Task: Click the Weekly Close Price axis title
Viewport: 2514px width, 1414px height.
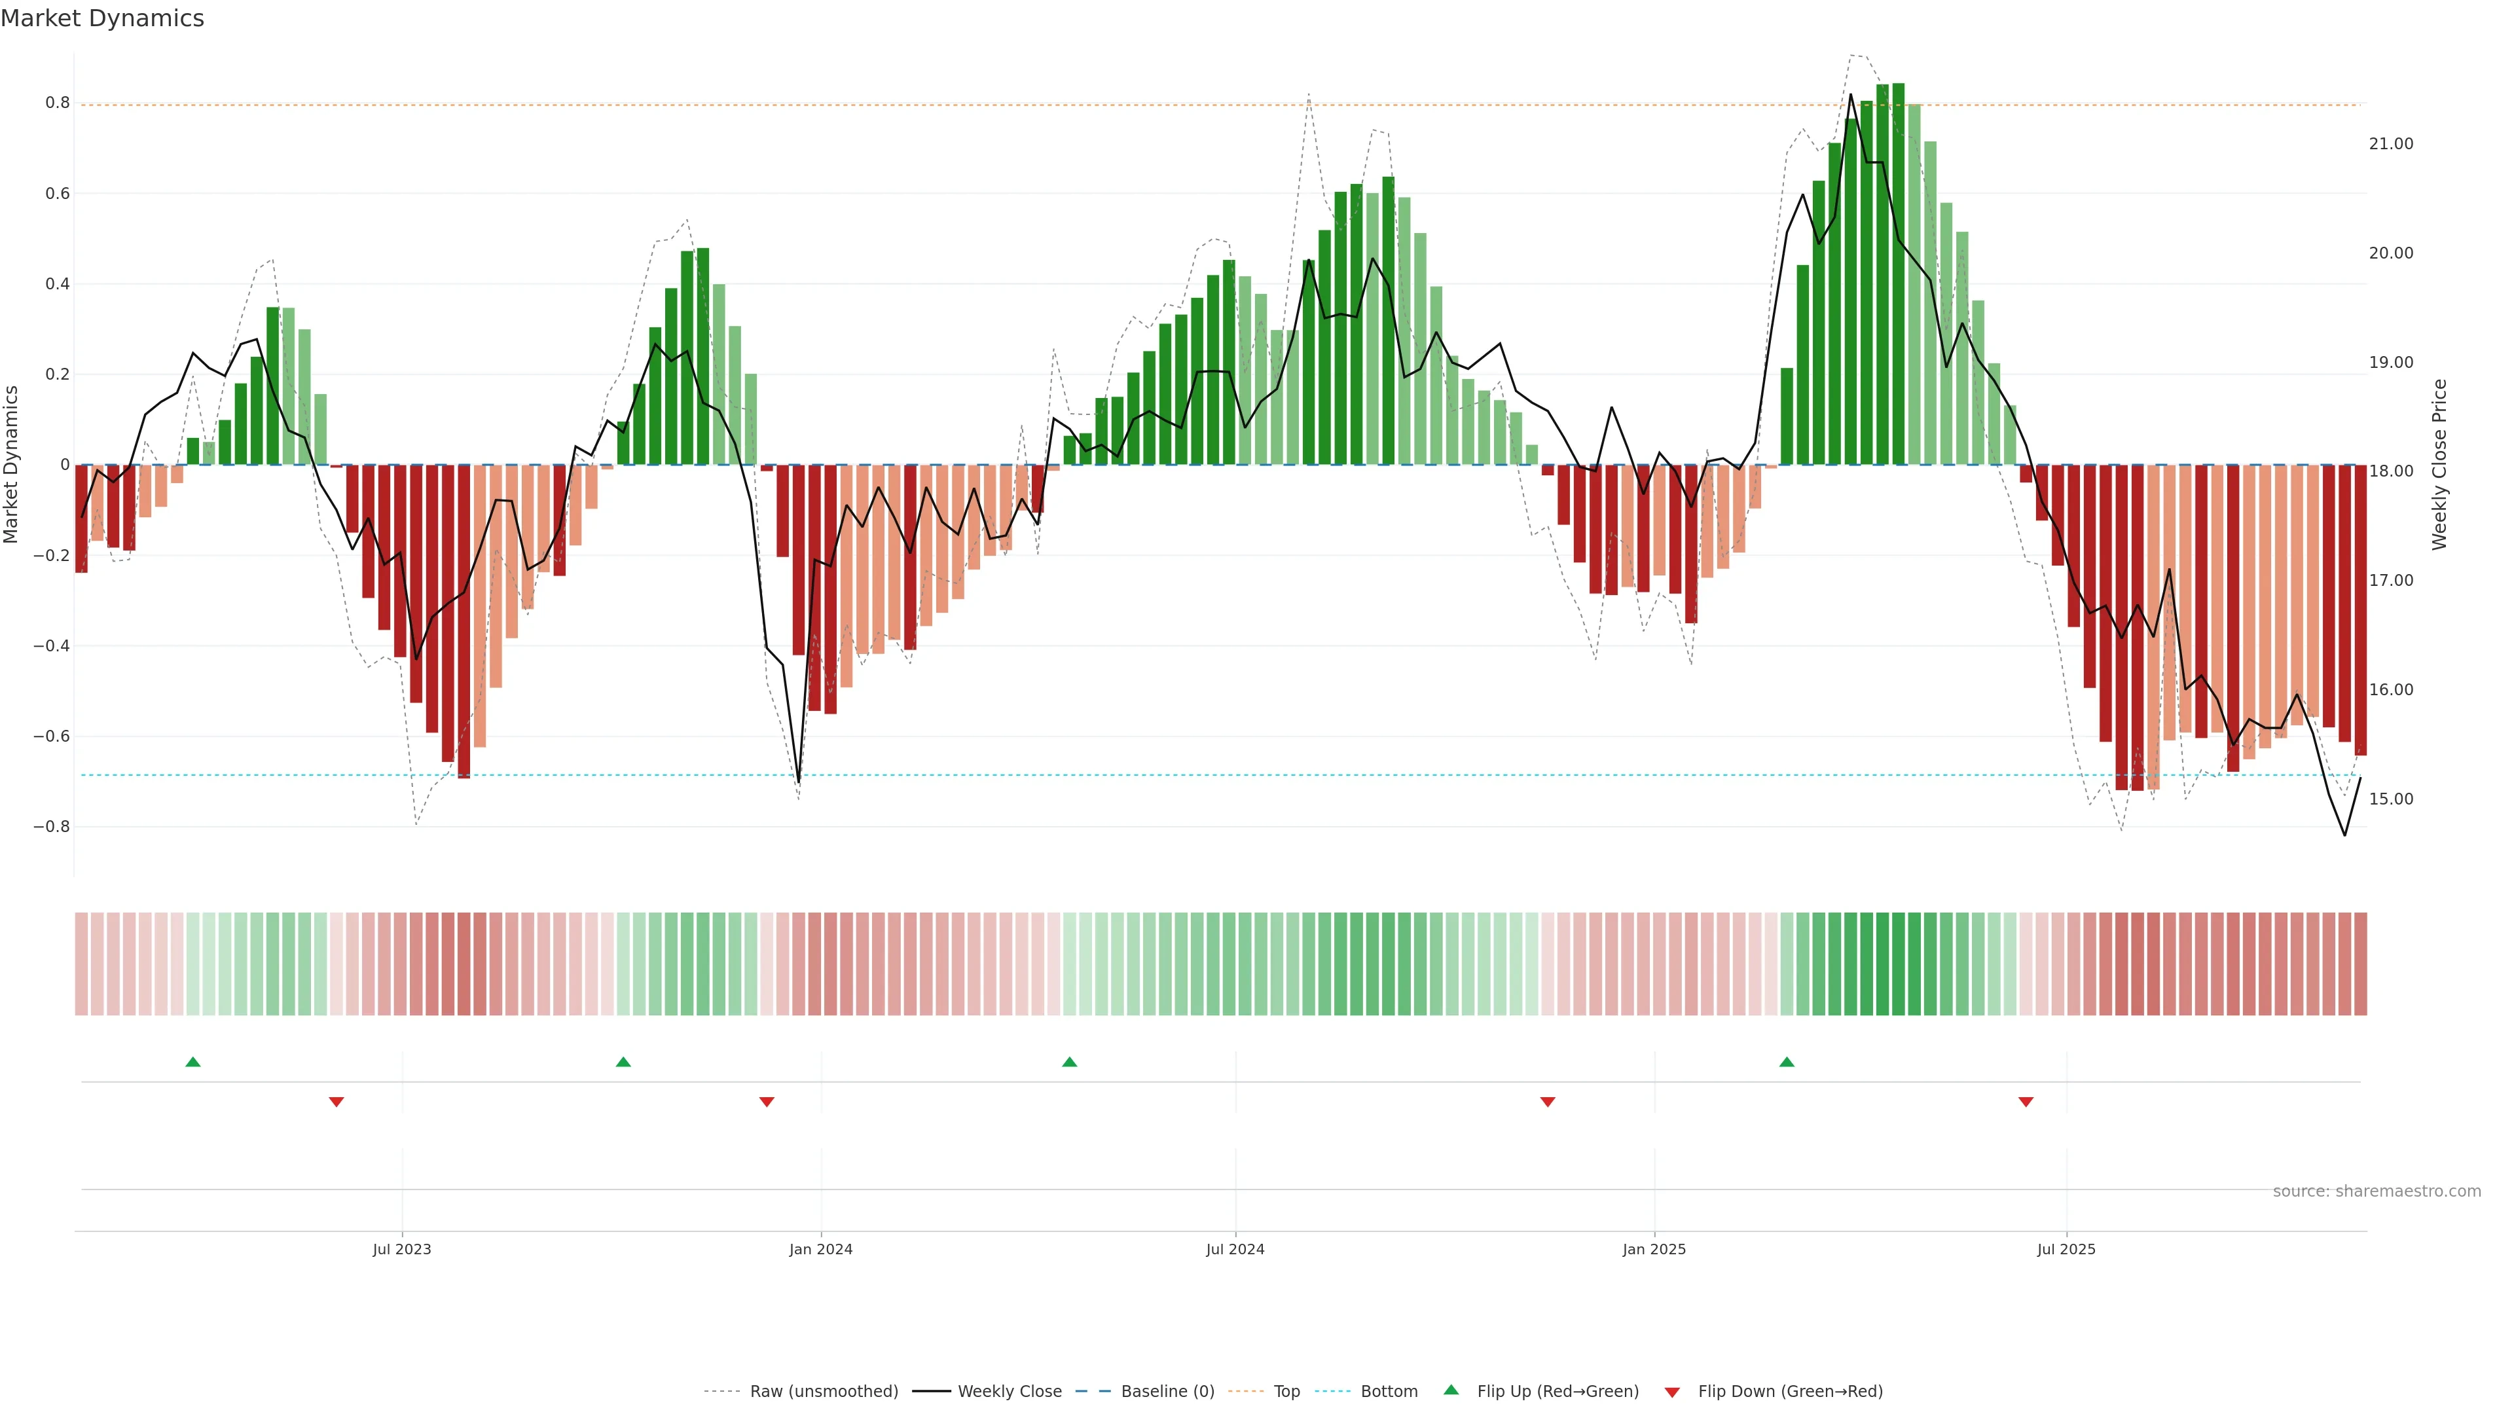Action: pyautogui.click(x=2440, y=465)
